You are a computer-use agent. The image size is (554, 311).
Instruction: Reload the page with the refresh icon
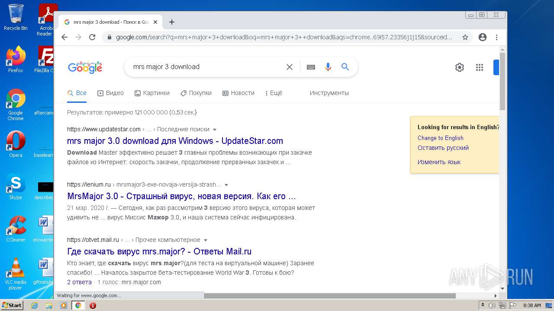click(x=92, y=37)
